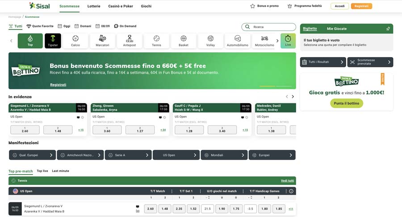Open the Automobilismo category
Screen dimensions: 402x217
coord(238,41)
